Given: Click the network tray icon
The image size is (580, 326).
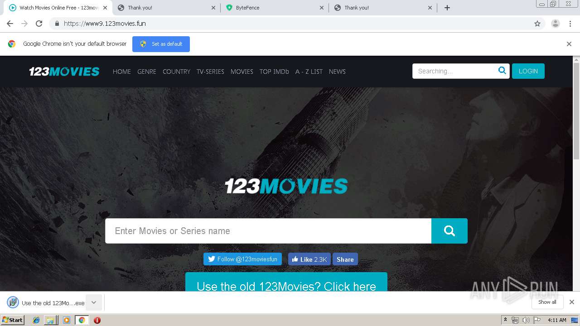Looking at the screenshot, I should coord(515,320).
